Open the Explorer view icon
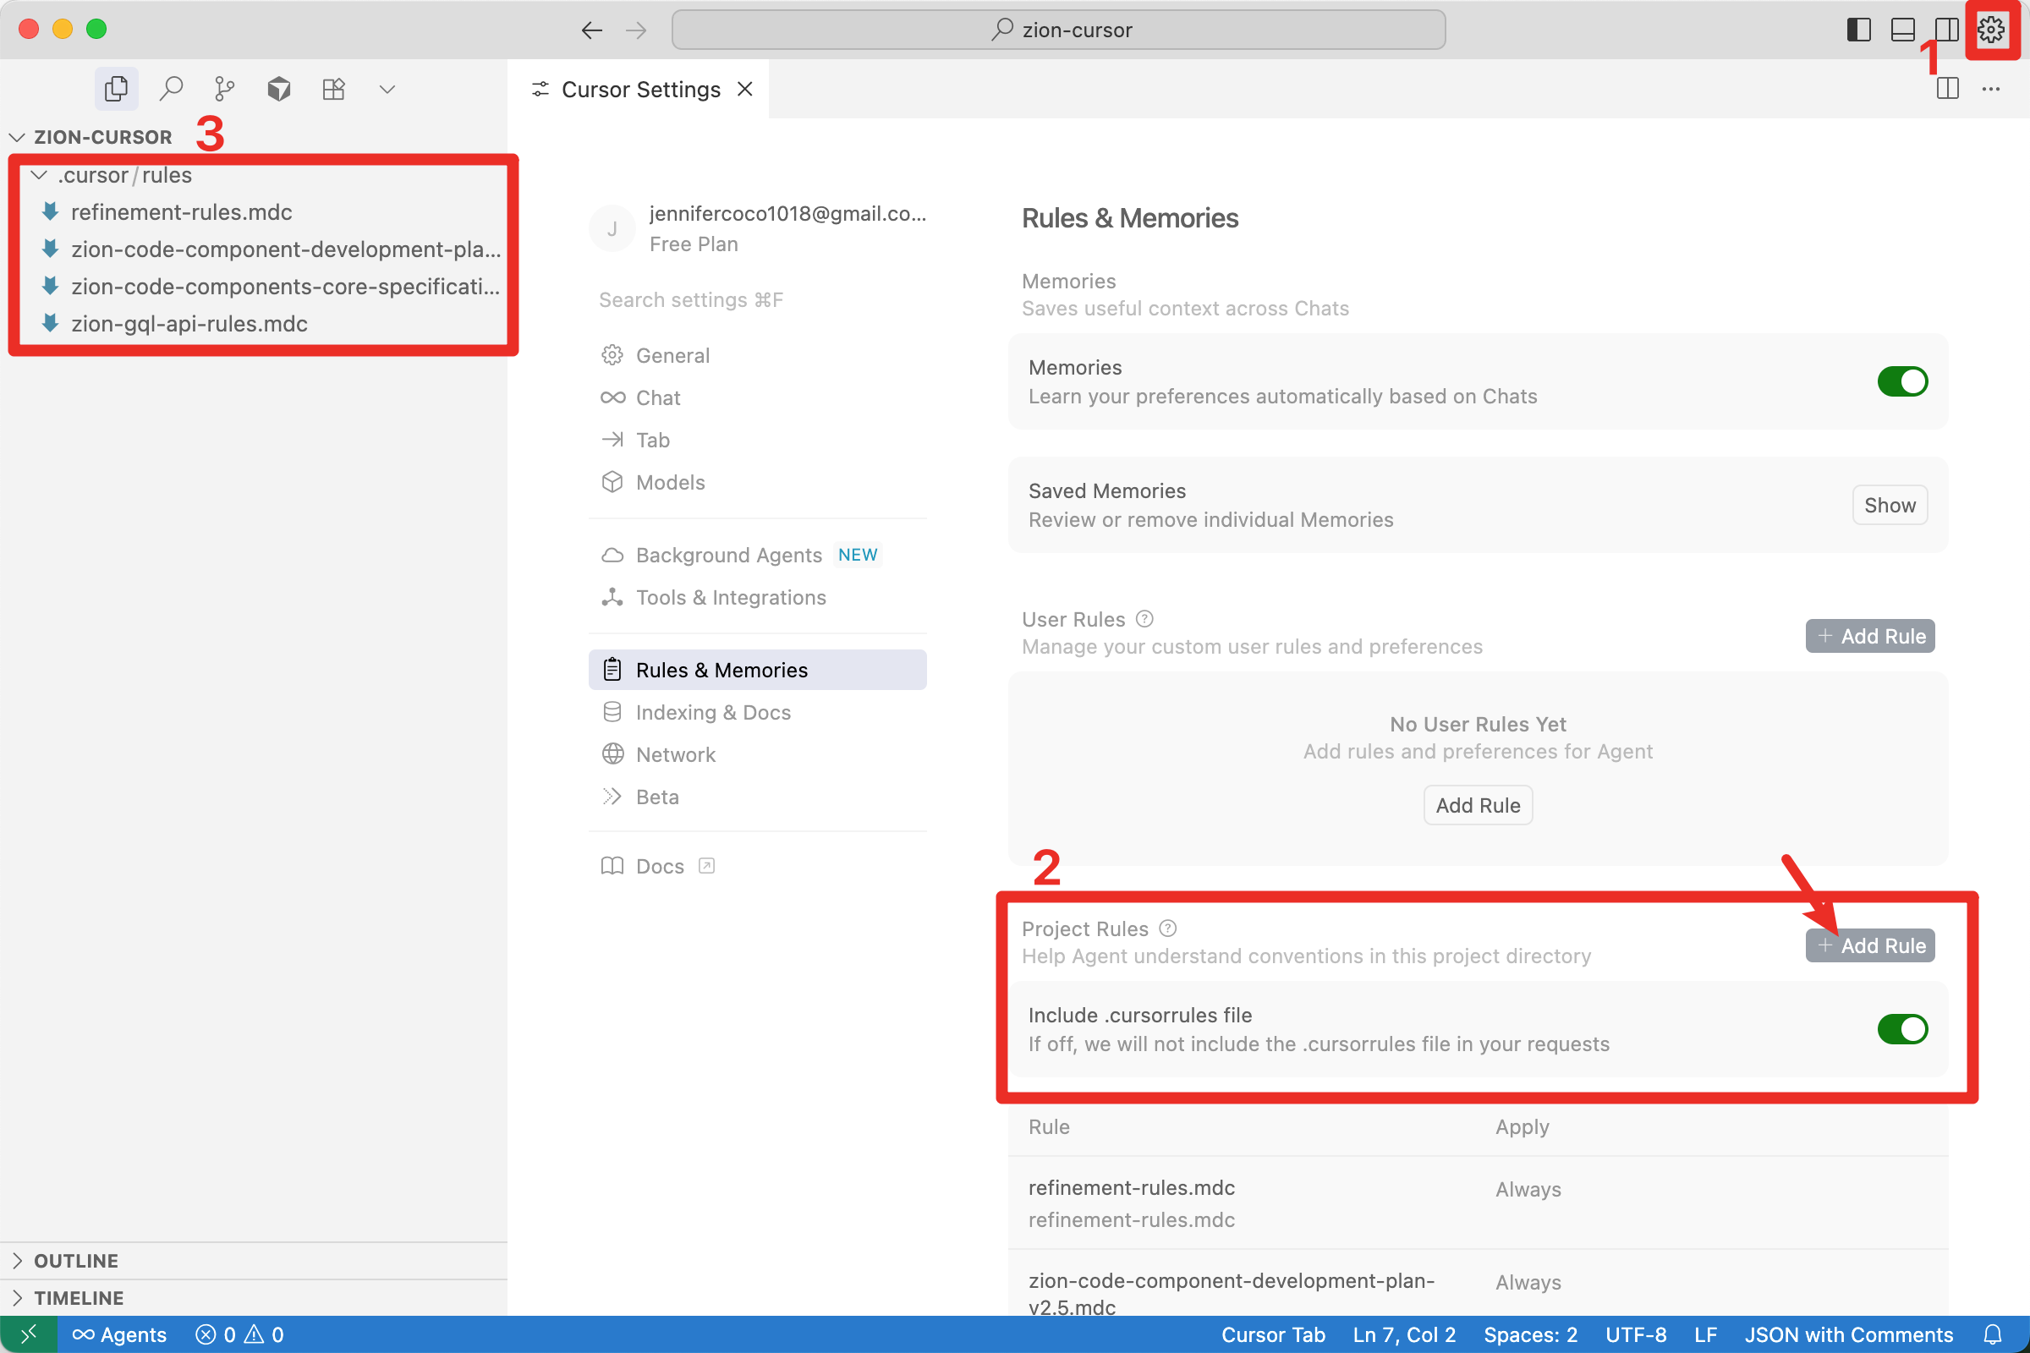Screen dimensions: 2030x1353 [116, 89]
